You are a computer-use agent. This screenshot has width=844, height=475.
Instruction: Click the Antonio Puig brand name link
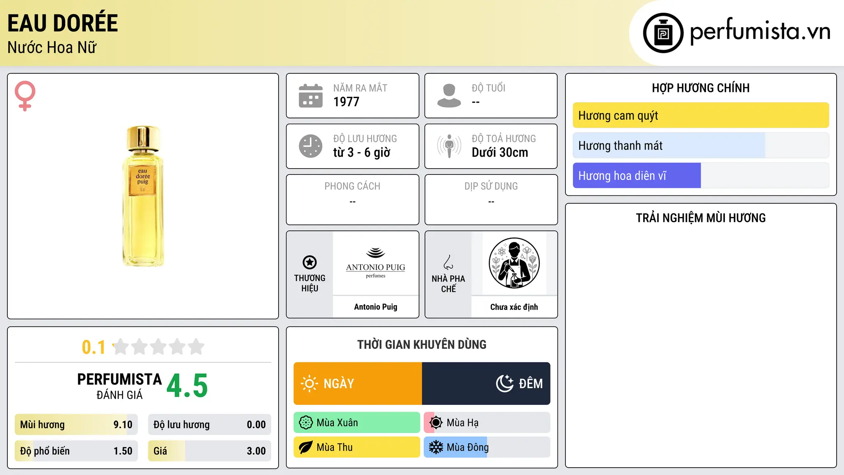click(375, 307)
